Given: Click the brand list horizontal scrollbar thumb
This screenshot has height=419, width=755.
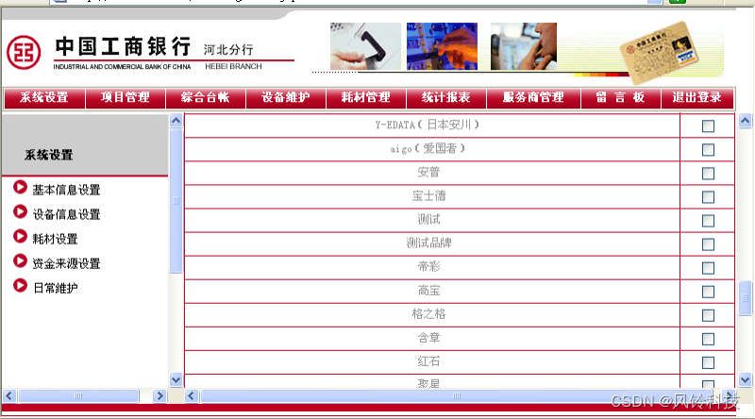Looking at the screenshot, I should (457, 396).
